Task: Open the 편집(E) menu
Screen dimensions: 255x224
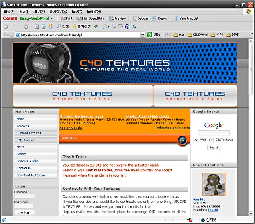Action: click(24, 12)
